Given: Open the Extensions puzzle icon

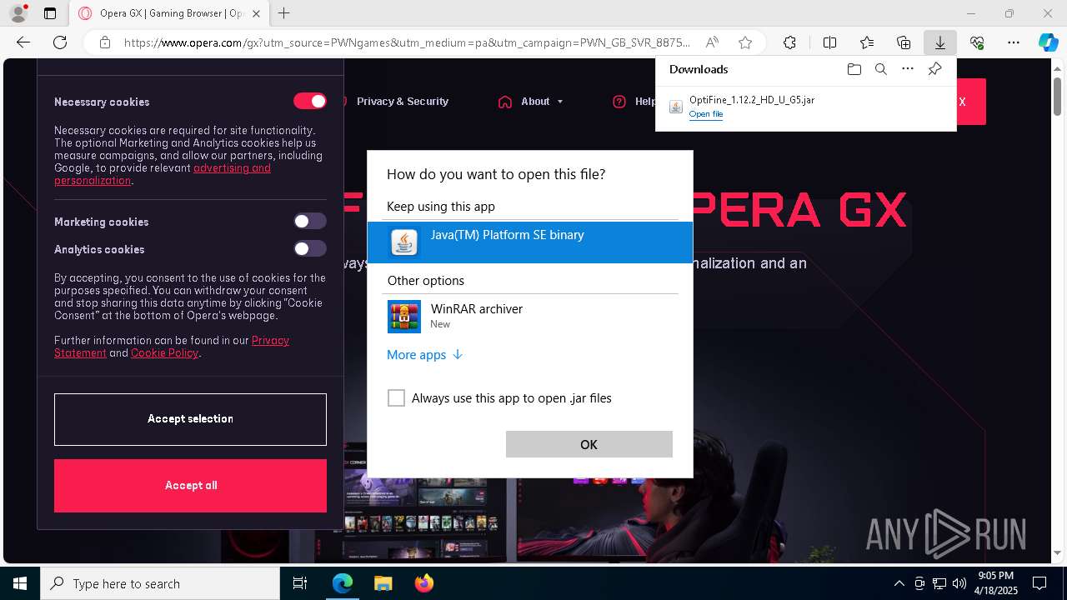Looking at the screenshot, I should point(789,42).
